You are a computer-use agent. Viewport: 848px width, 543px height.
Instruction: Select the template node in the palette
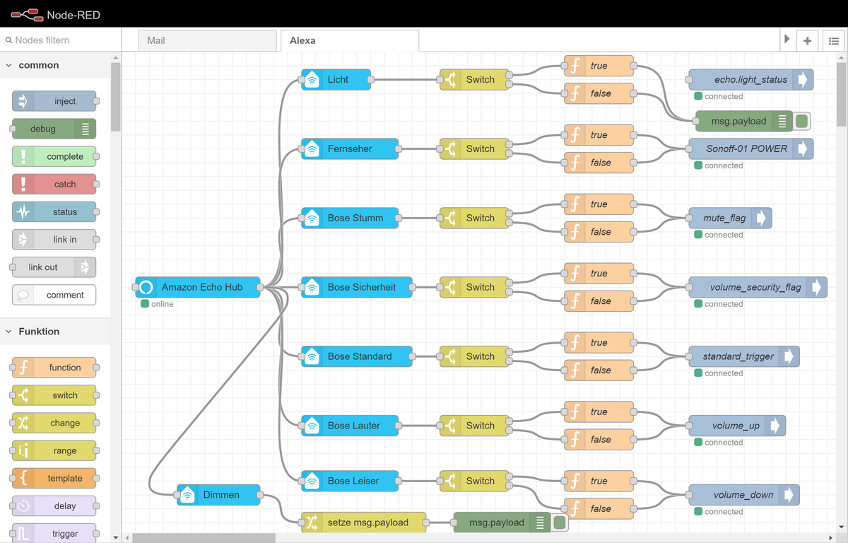coord(54,478)
